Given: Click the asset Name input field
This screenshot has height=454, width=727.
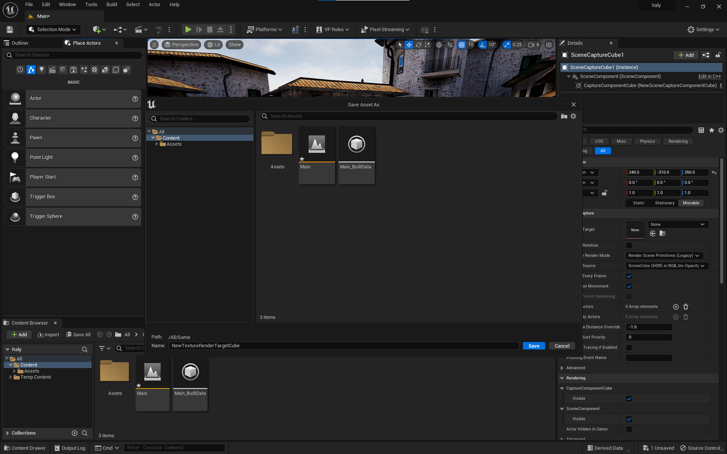Looking at the screenshot, I should tap(343, 346).
